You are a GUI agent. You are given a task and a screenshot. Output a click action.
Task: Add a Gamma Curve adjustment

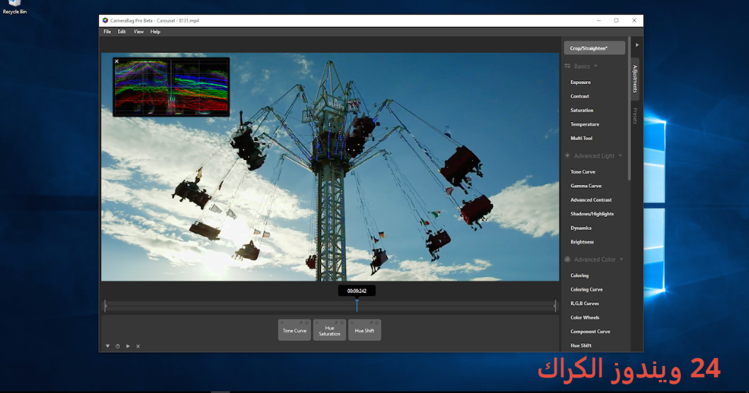[x=586, y=186]
